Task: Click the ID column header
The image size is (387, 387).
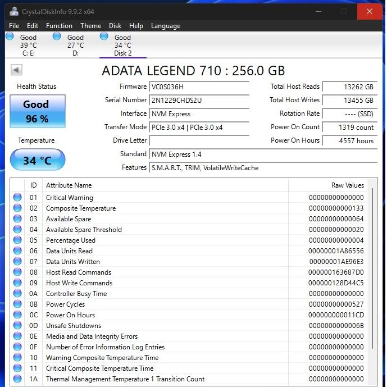Action: click(33, 185)
